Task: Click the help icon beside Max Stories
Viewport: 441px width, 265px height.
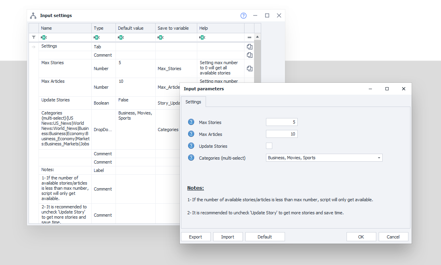Action: click(x=191, y=122)
